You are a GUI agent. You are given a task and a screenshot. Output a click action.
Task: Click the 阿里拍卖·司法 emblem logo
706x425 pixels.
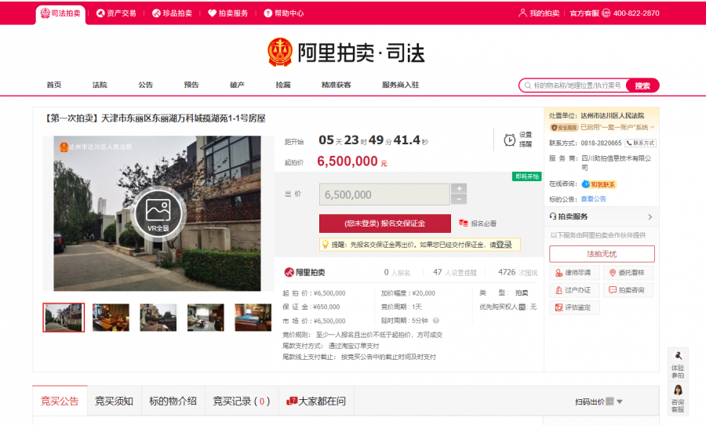(280, 53)
